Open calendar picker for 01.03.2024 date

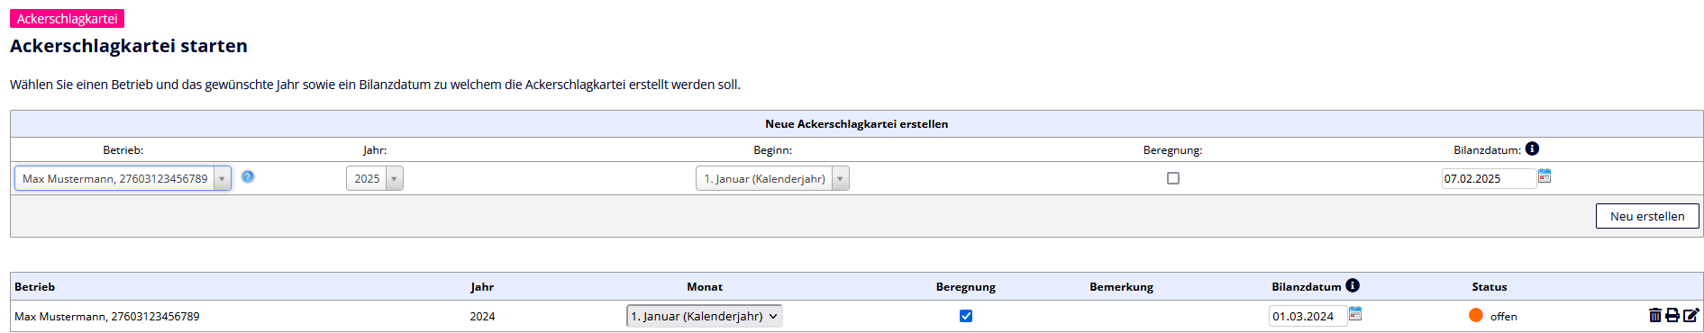coord(1355,313)
